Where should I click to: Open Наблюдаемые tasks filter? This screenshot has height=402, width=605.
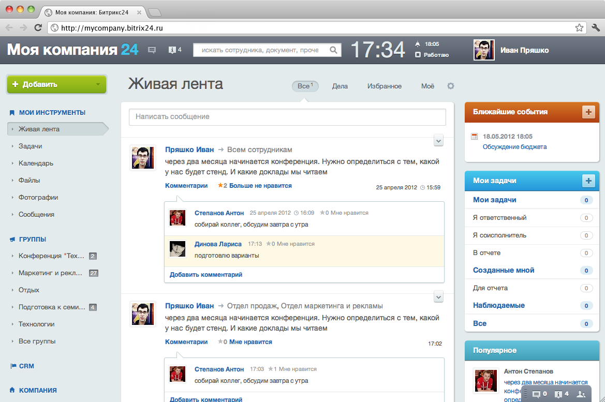click(x=498, y=305)
